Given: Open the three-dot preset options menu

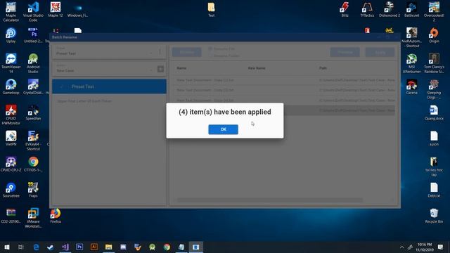Looking at the screenshot, I should (160, 52).
